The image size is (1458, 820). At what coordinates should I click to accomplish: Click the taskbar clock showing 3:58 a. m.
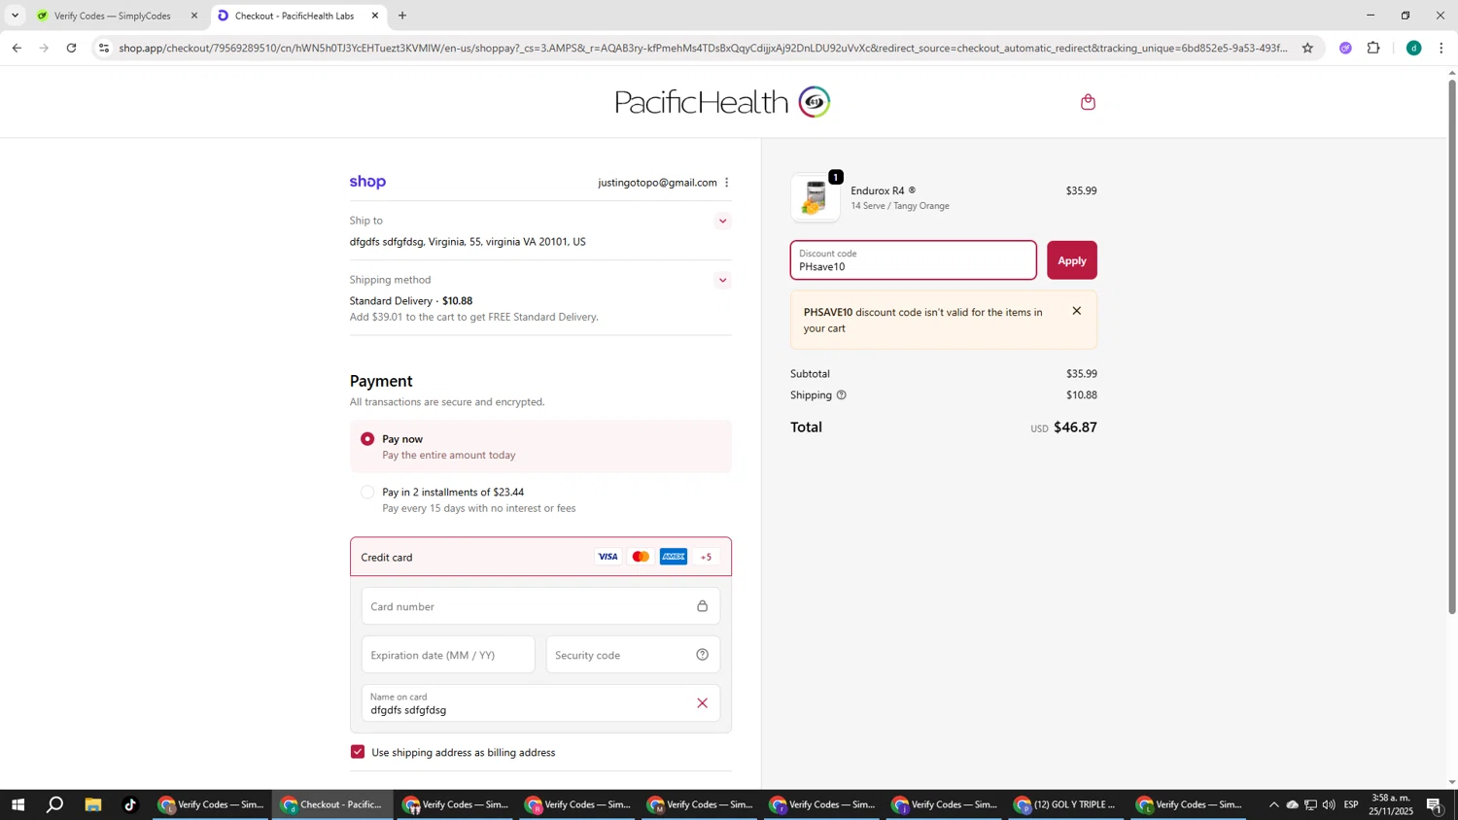pyautogui.click(x=1392, y=804)
